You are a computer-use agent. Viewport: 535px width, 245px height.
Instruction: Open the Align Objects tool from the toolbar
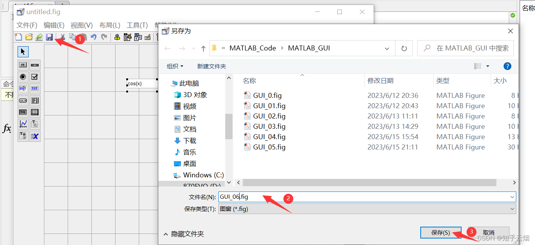pos(117,37)
